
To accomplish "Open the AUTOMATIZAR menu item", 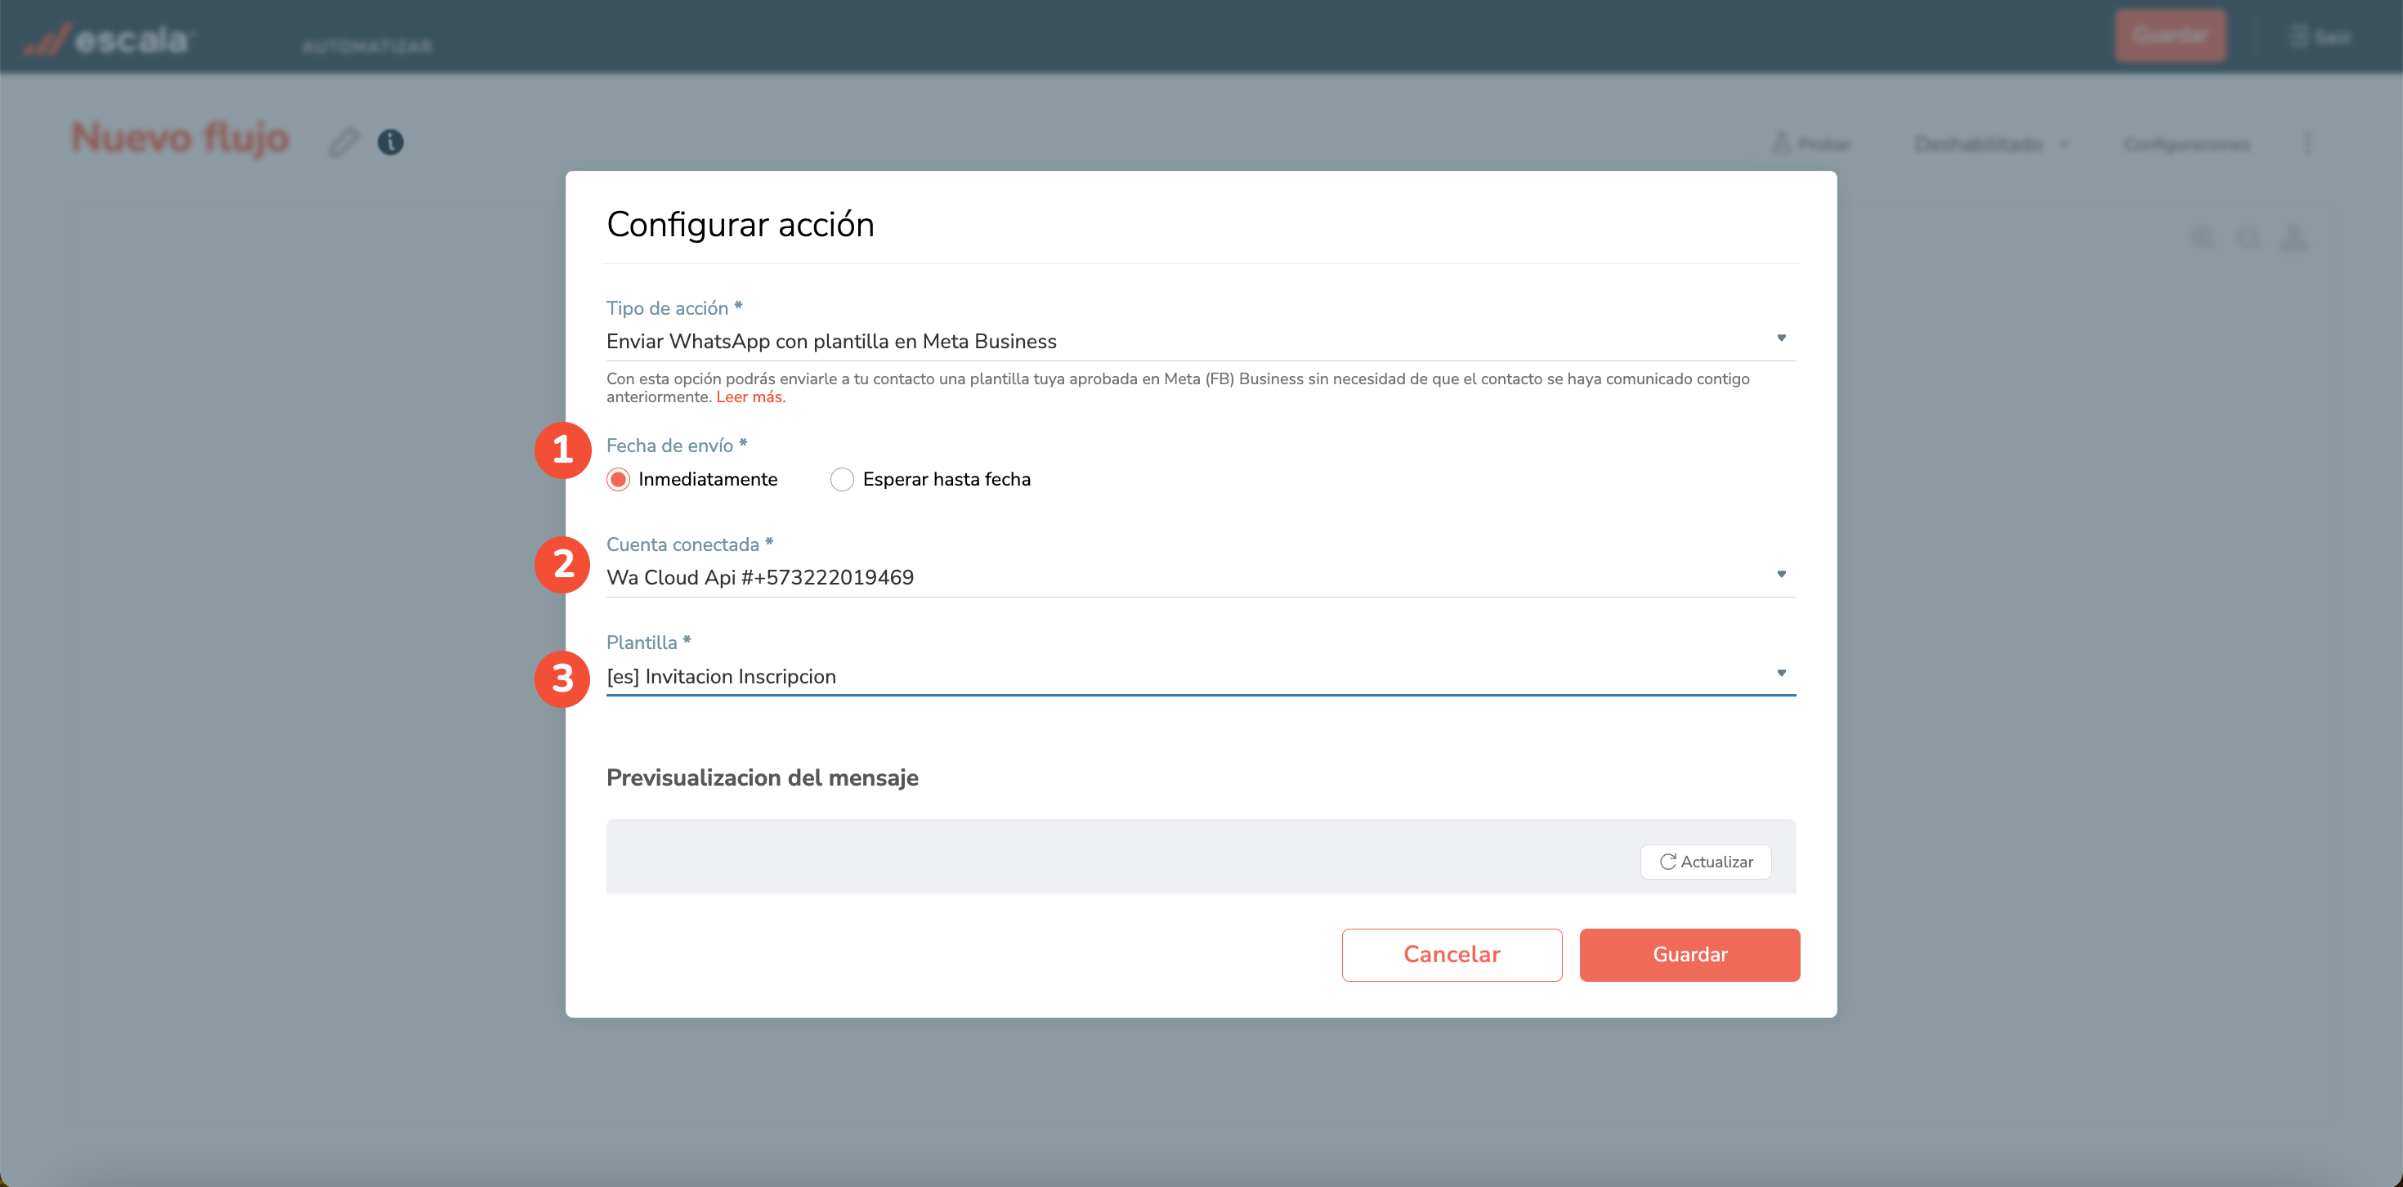I will [368, 46].
